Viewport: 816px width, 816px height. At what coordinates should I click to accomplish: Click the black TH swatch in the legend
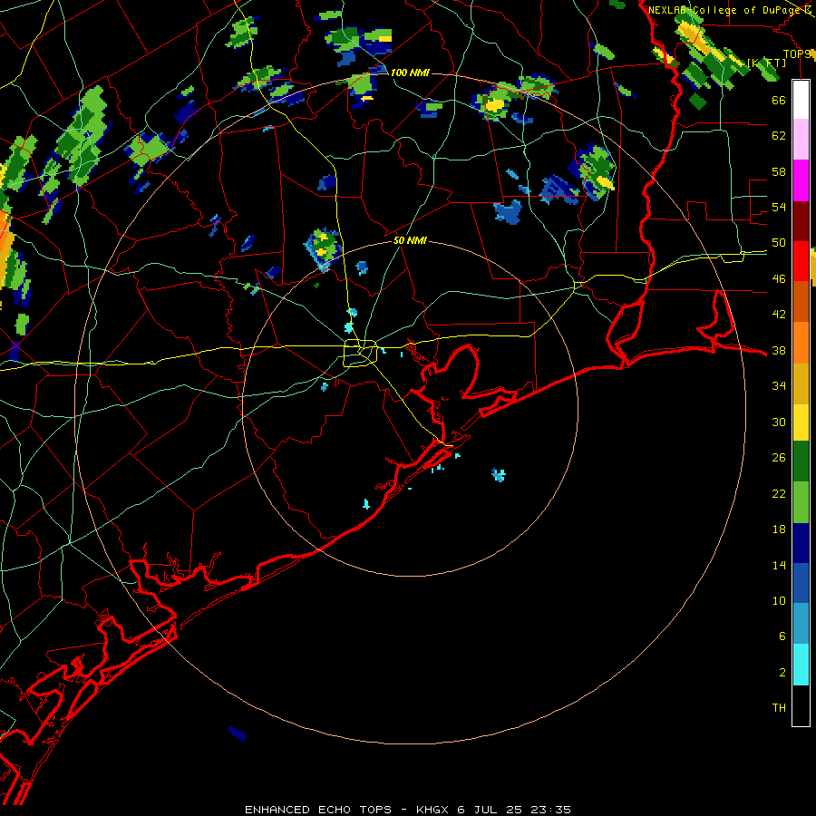point(801,705)
